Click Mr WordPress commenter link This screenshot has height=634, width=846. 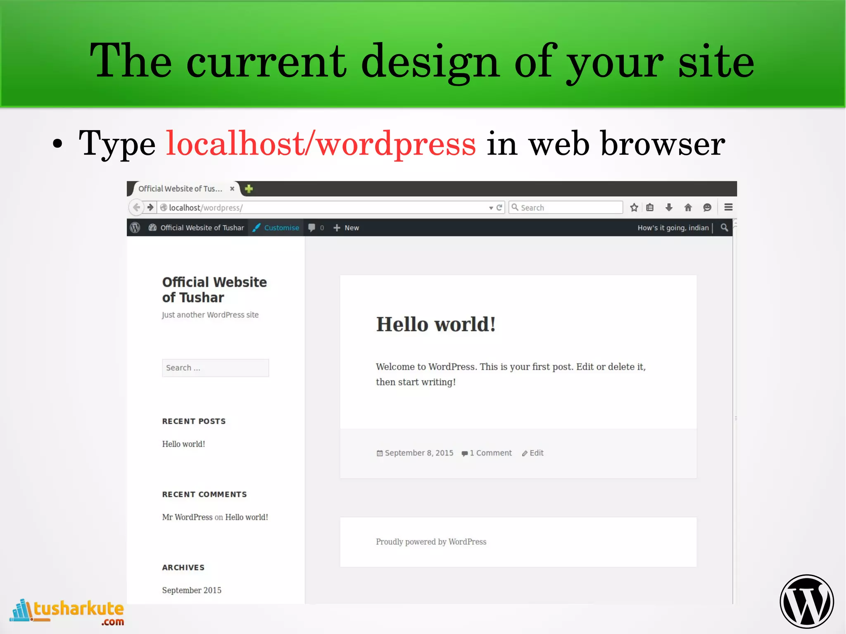point(187,517)
